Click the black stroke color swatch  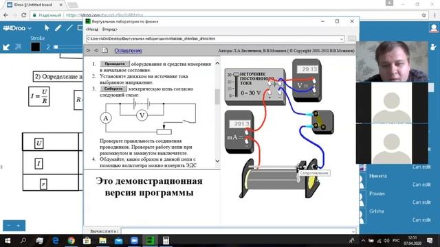tap(35, 47)
